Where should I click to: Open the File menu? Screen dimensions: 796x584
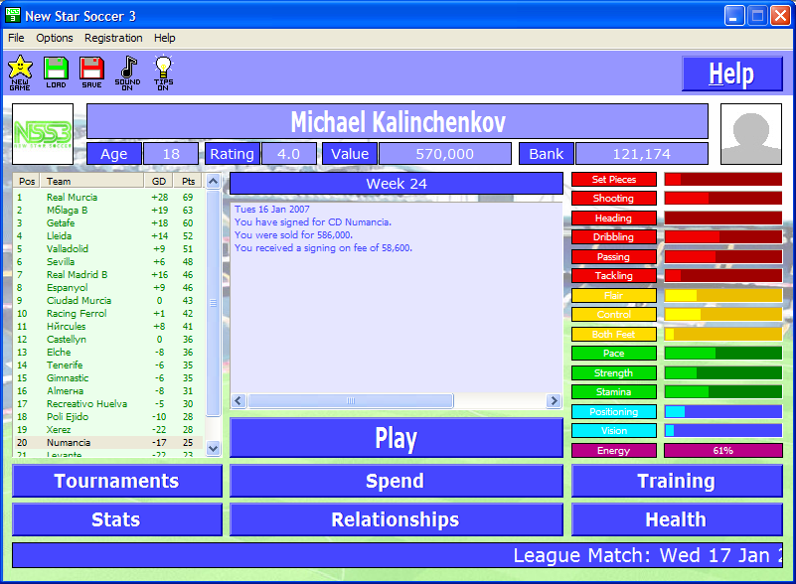coord(16,38)
